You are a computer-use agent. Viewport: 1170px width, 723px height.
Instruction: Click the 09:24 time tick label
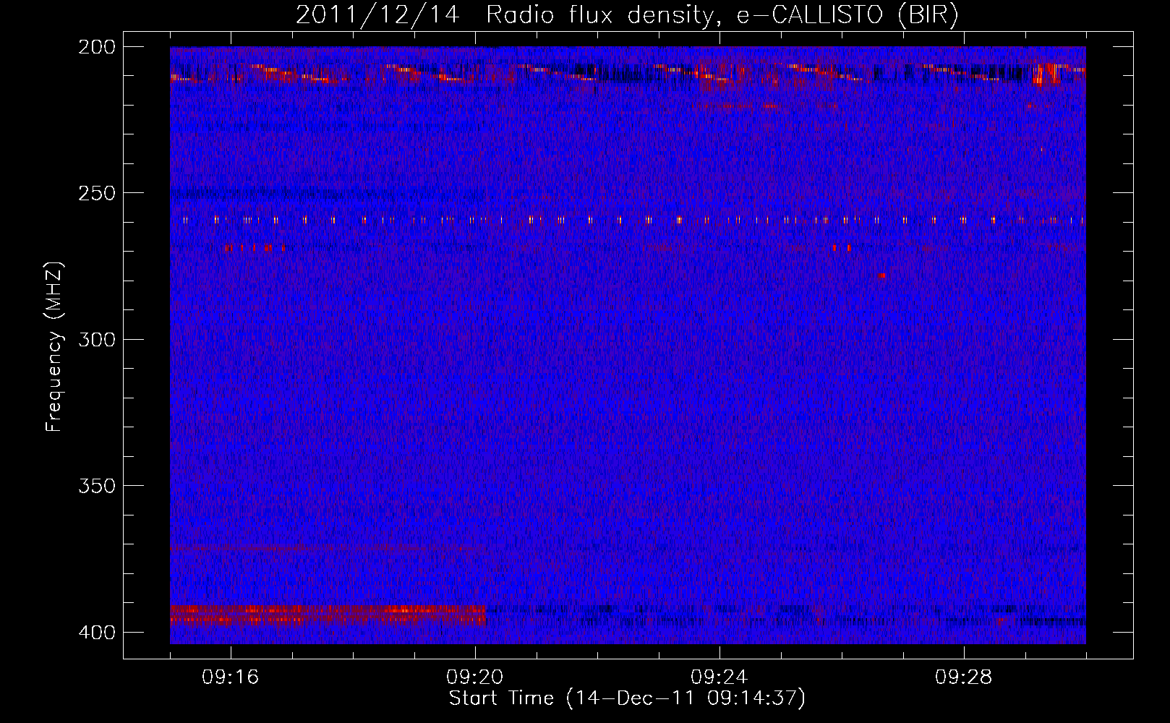[719, 677]
